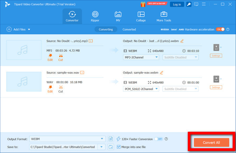236x153 pixels.
Task: Switch to the Converted tab
Action: 129,29
